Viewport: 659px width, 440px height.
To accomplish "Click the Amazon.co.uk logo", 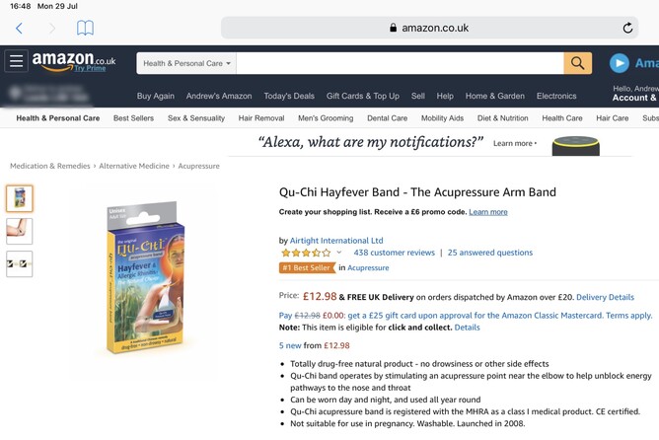I will coord(73,62).
